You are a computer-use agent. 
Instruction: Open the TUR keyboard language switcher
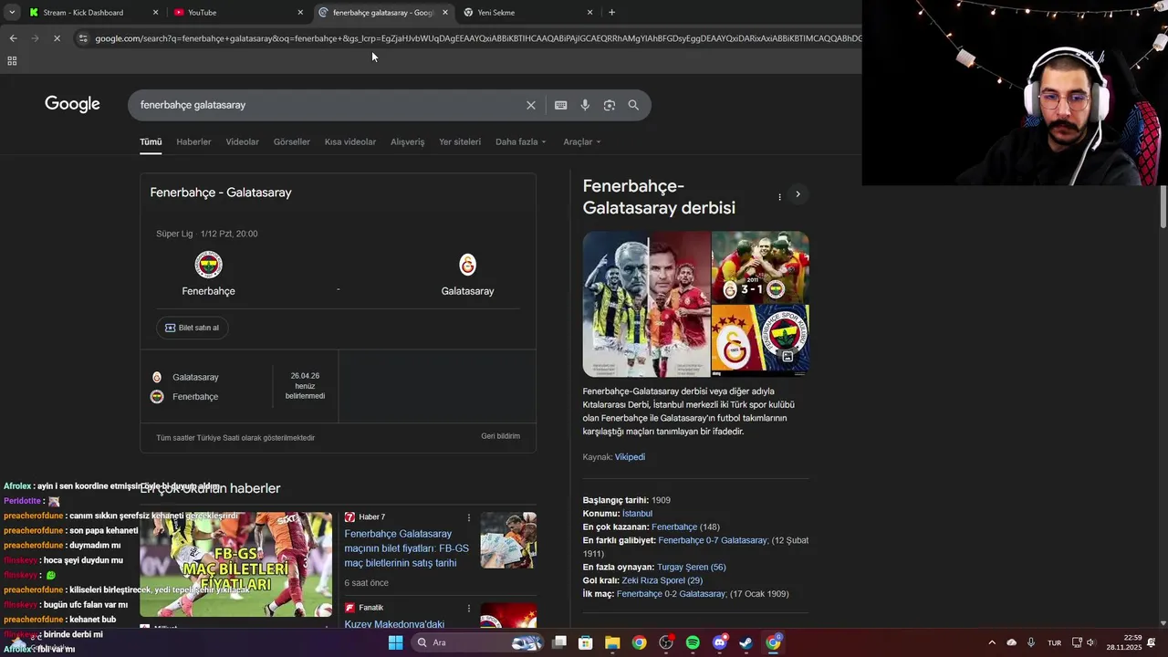click(x=1054, y=642)
